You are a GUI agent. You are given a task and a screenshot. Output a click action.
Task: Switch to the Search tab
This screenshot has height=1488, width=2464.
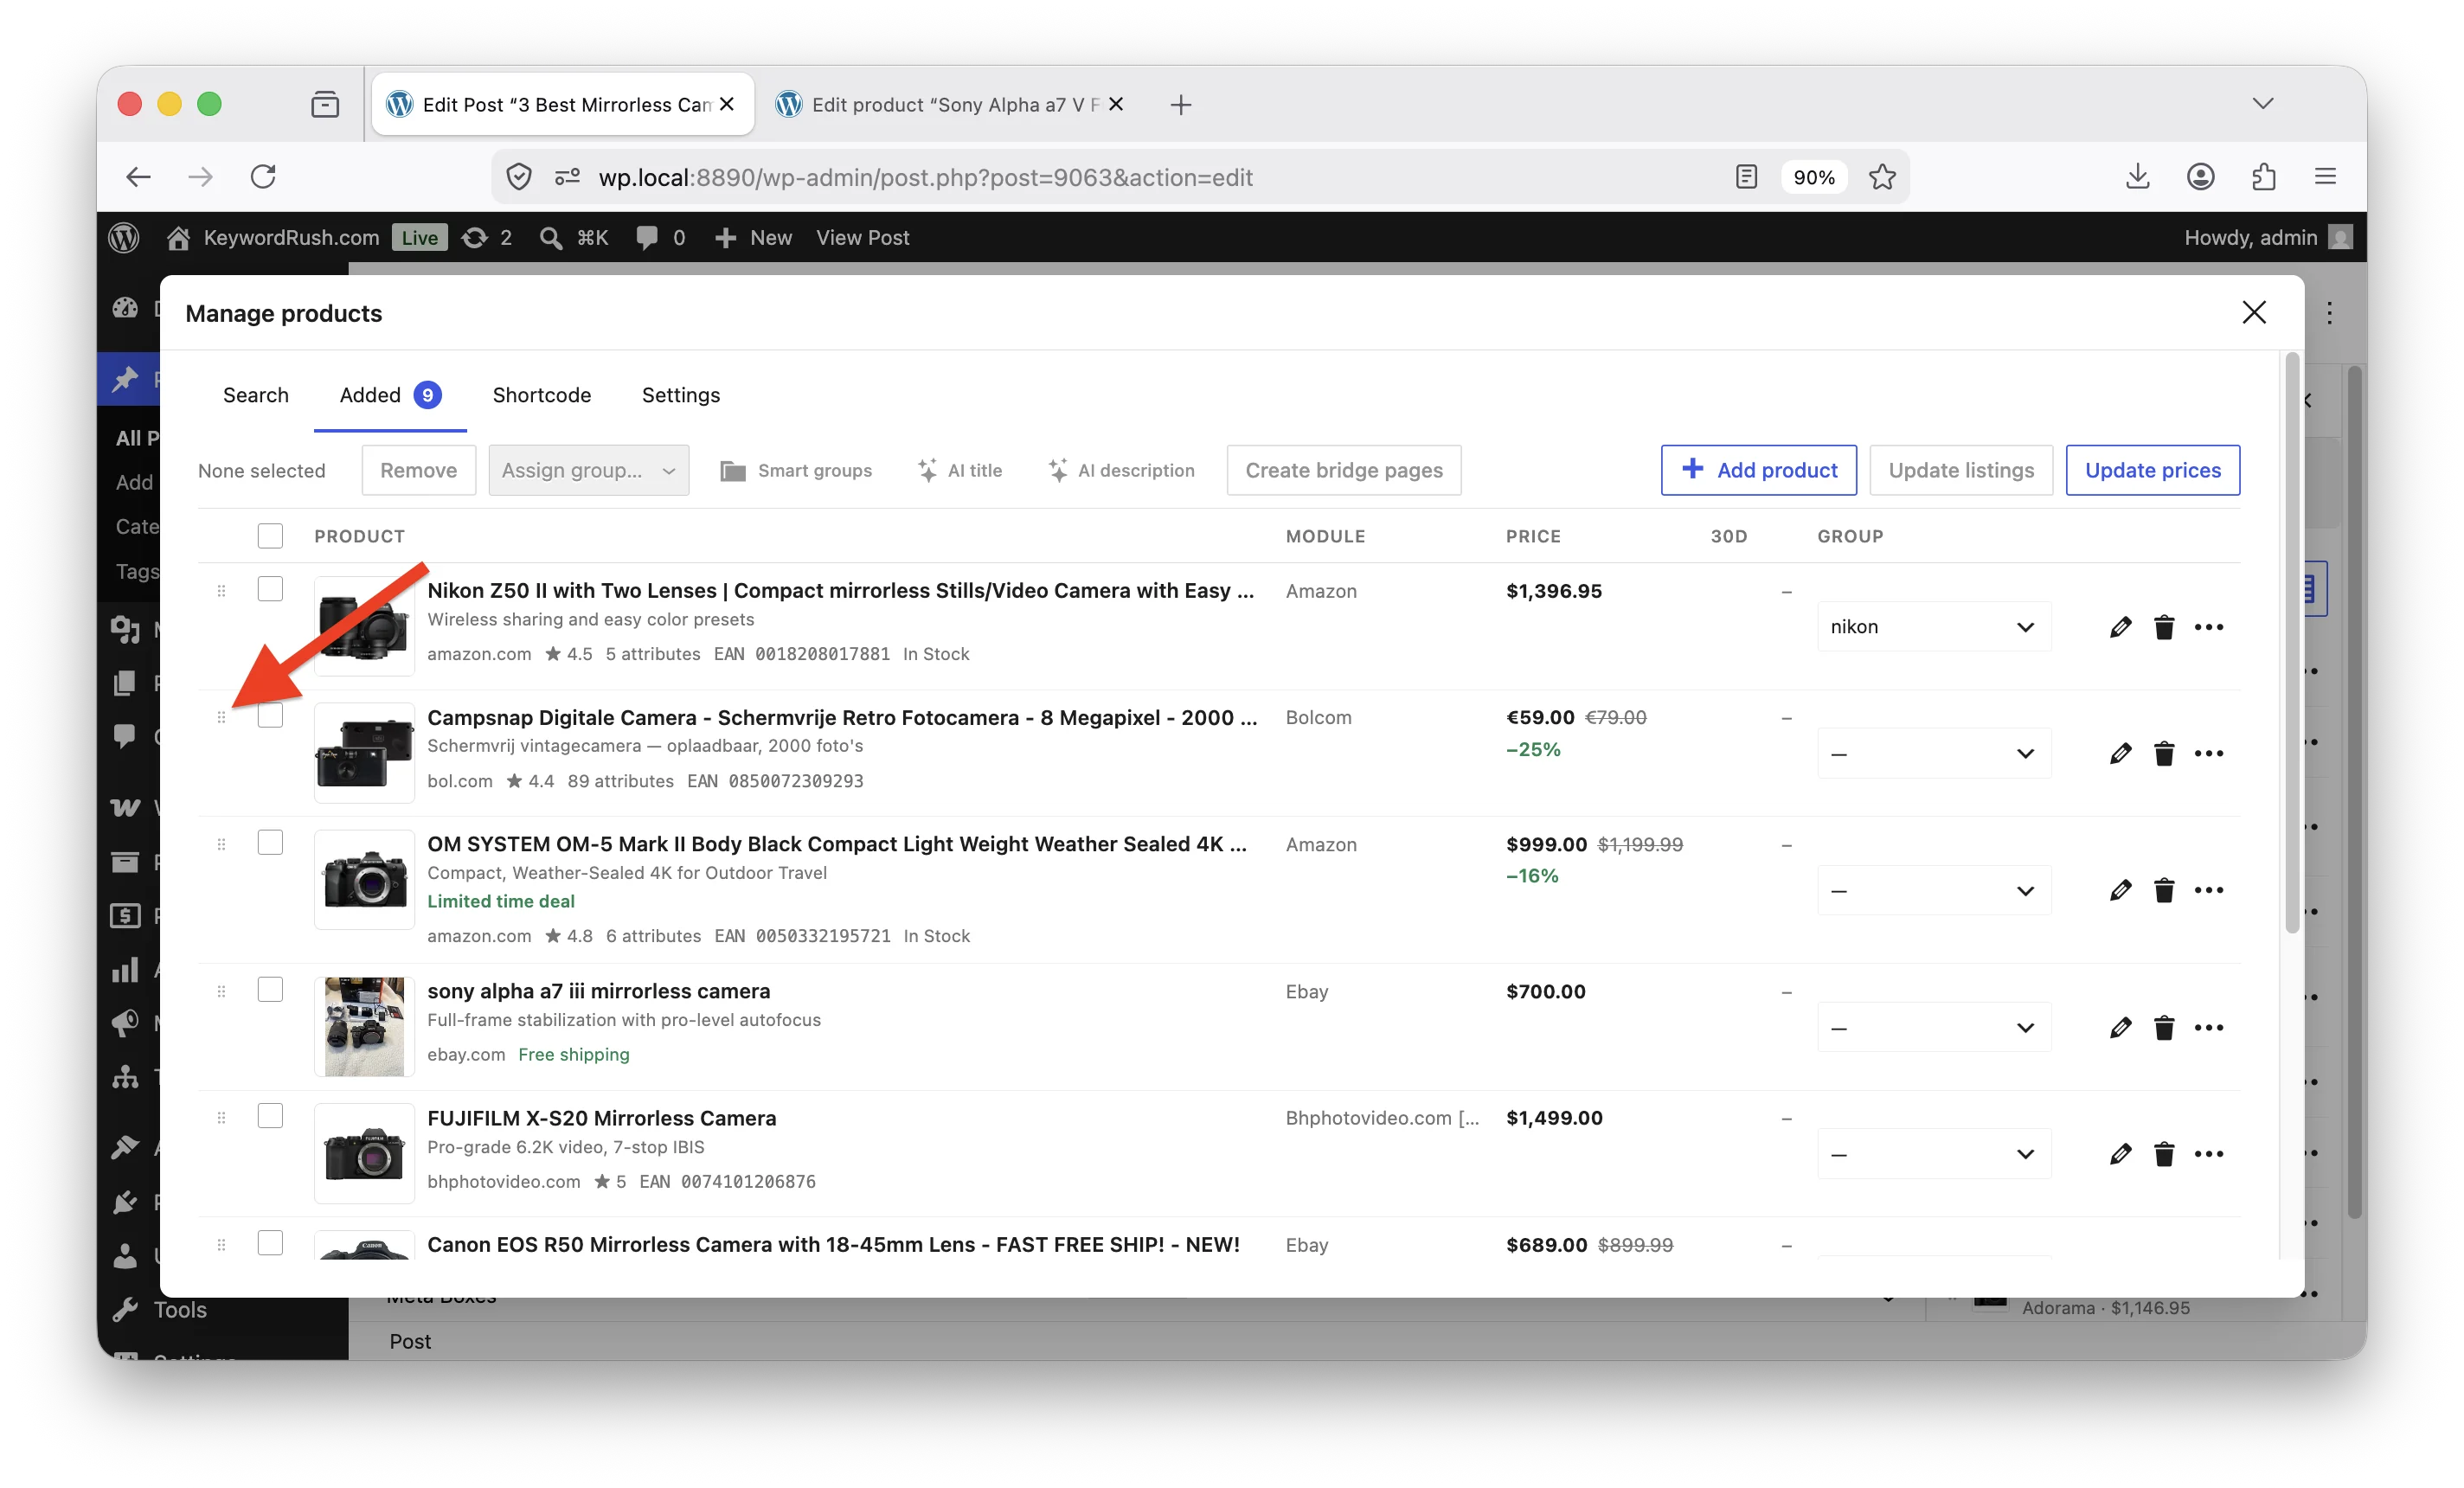tap(256, 395)
